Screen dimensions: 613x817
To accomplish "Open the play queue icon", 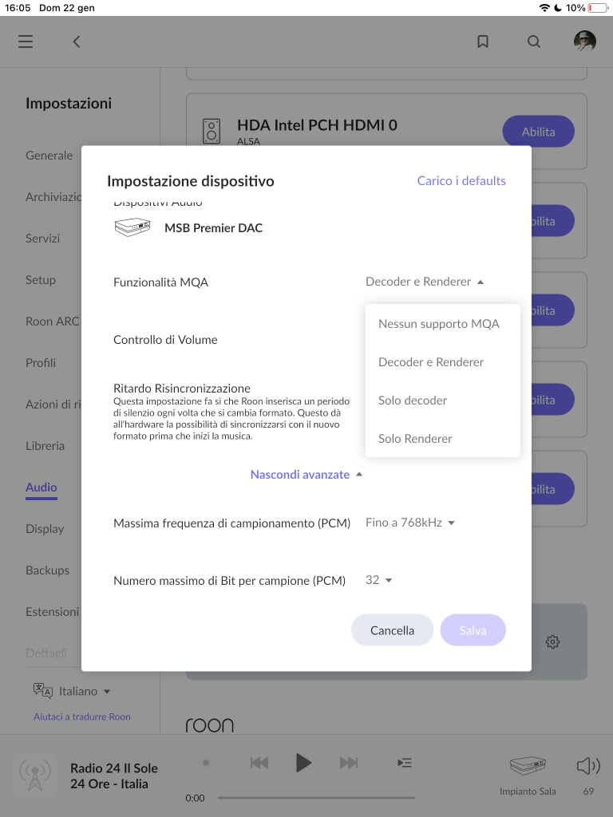I will point(405,763).
